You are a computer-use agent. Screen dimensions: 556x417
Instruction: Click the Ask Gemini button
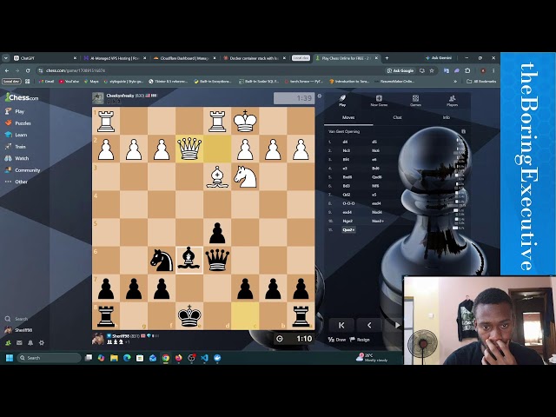point(439,57)
